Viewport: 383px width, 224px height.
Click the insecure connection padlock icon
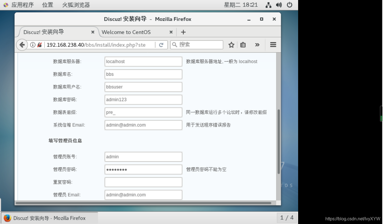click(40, 45)
